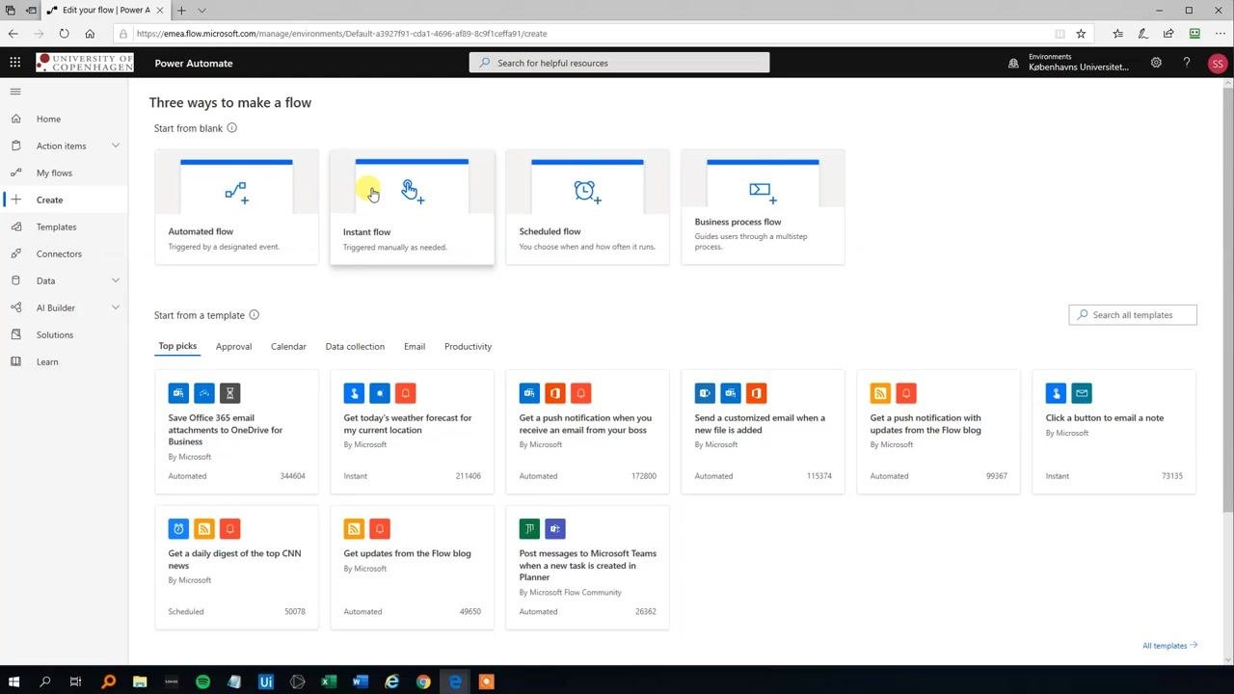Go to the browser home page
Screen dimensions: 1234x694
pyautogui.click(x=90, y=34)
